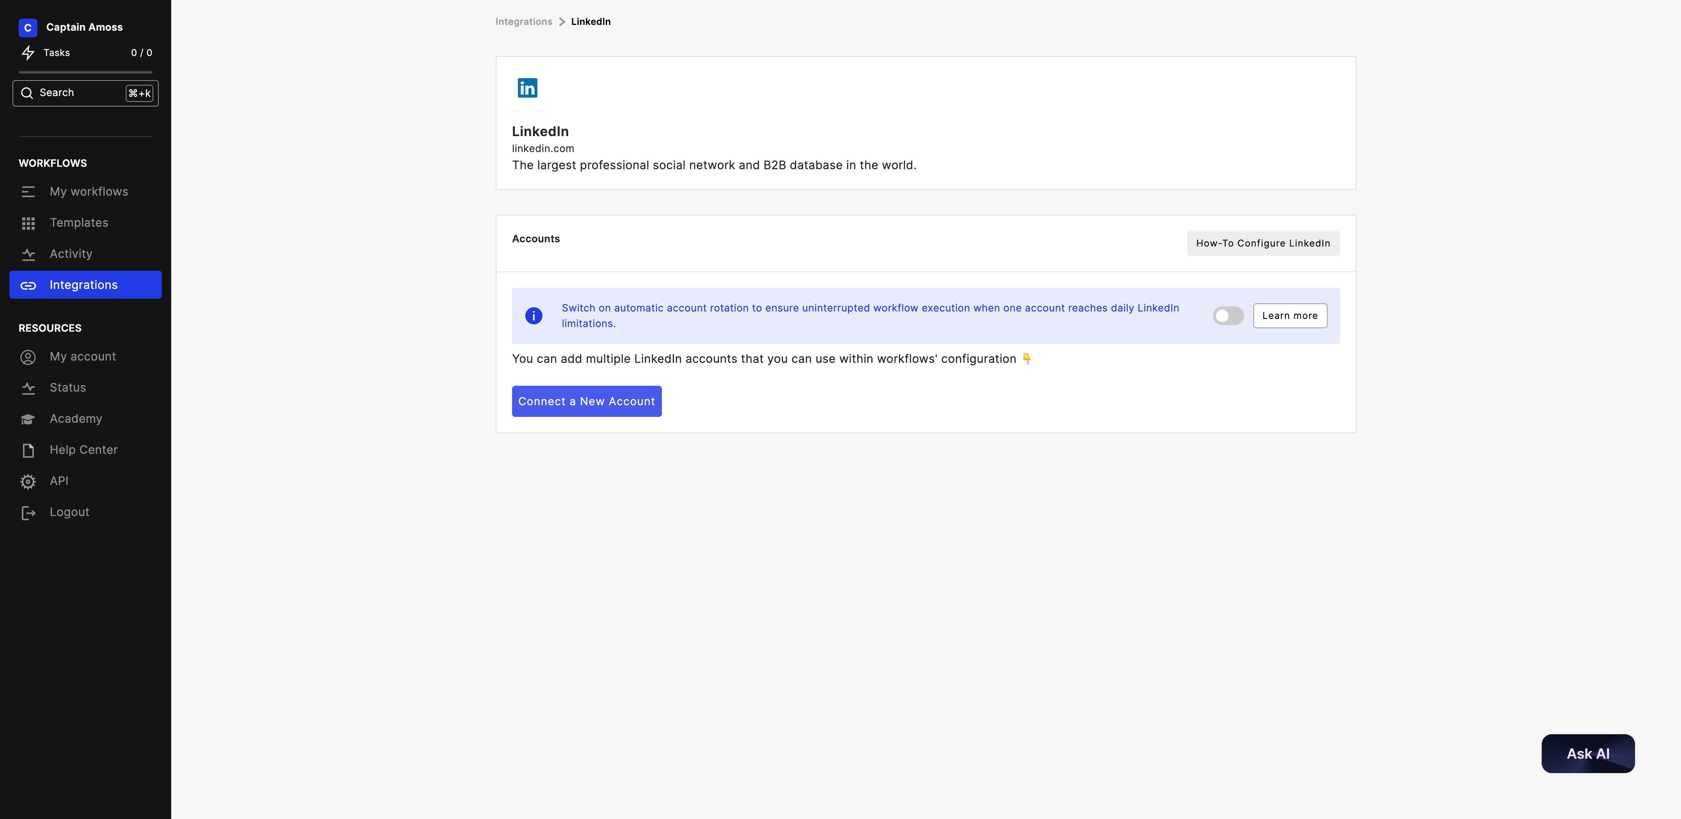Click the Logout arrow icon
The height and width of the screenshot is (819, 1681).
click(28, 512)
